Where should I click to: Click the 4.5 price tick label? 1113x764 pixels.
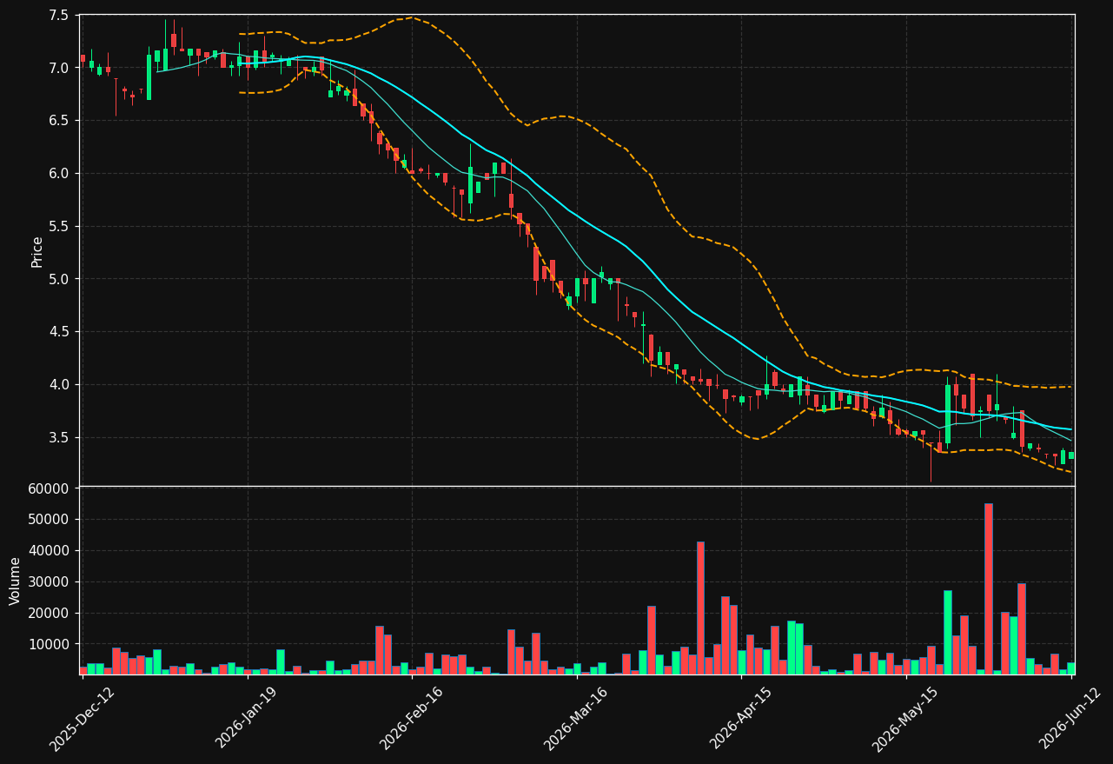click(59, 332)
